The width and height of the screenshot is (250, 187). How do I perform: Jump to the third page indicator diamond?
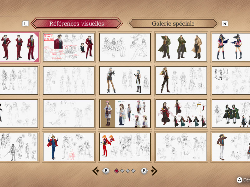[128, 171]
